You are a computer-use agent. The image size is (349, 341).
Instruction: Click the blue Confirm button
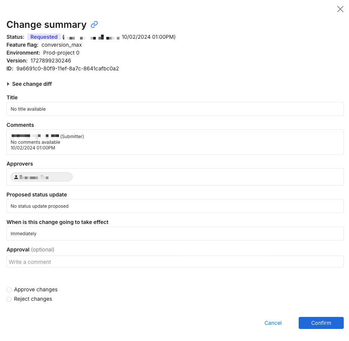[321, 323]
